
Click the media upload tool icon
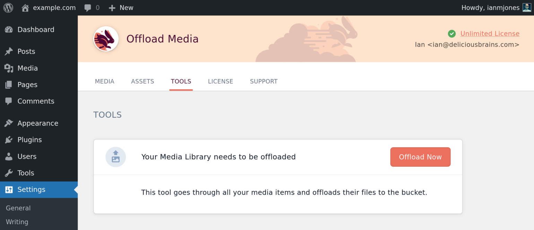tap(115, 157)
